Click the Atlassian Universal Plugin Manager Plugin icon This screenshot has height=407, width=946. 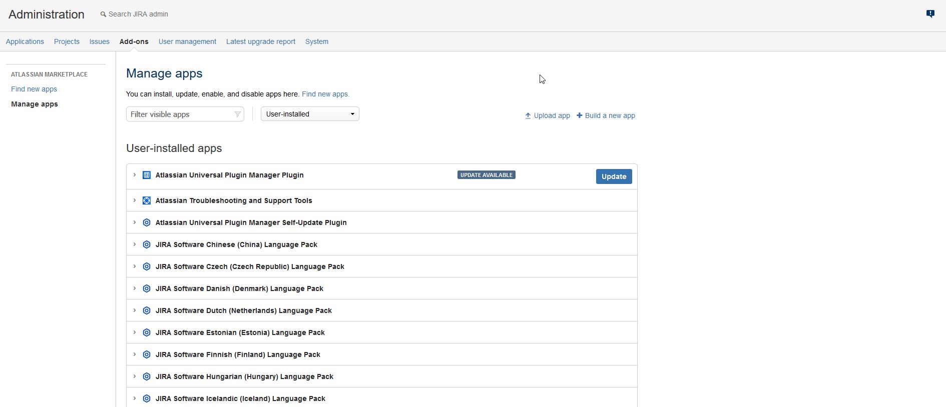[x=147, y=175]
